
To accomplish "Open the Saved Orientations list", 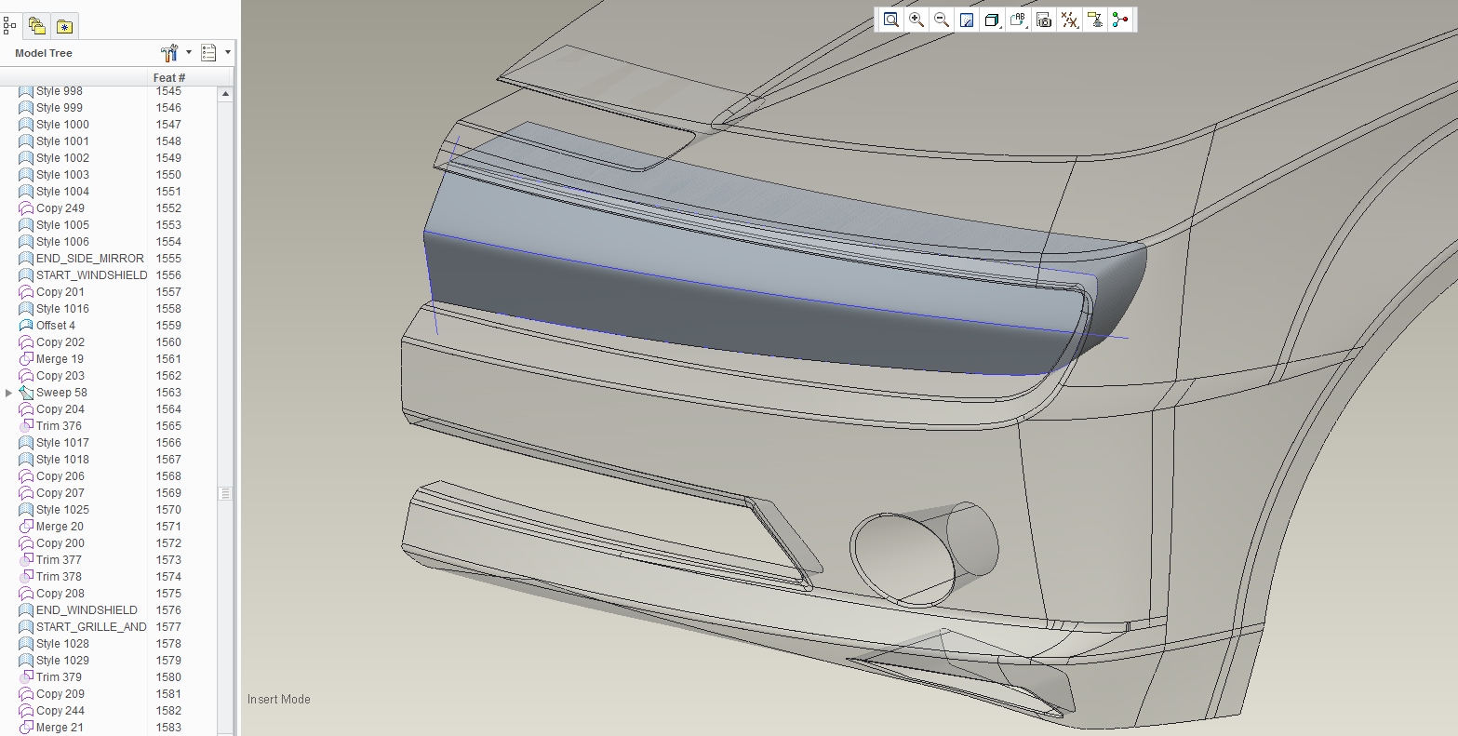I will (1018, 20).
